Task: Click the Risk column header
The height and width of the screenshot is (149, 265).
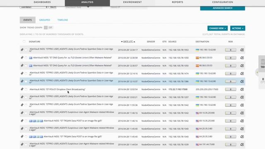Action: [x=231, y=41]
